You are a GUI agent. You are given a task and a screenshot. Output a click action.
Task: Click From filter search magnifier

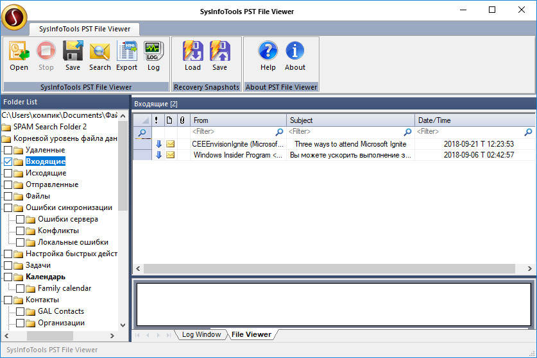click(x=280, y=132)
